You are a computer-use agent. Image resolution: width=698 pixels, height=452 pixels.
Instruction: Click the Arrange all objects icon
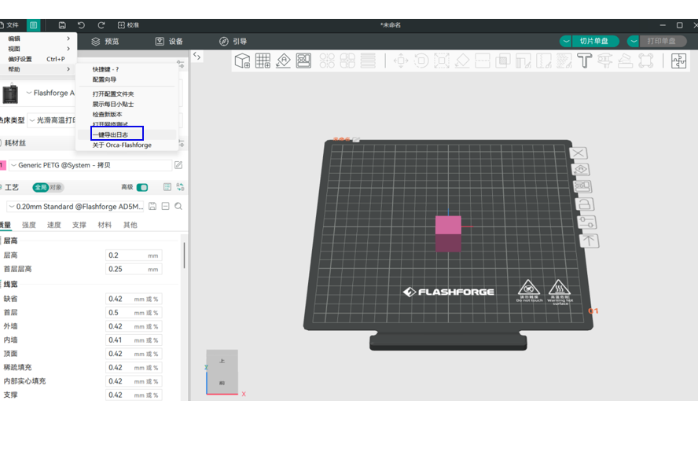(303, 61)
